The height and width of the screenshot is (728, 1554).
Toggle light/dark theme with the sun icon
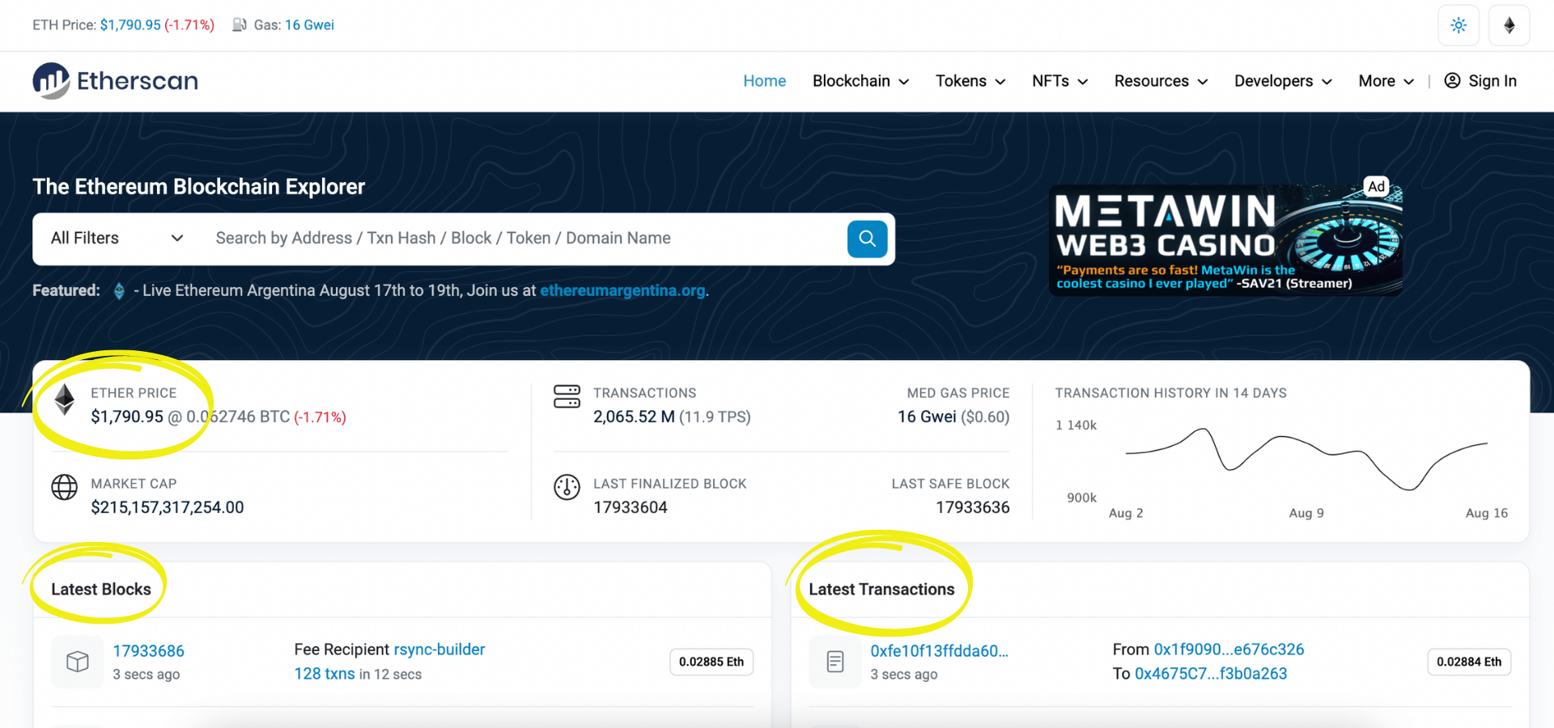1458,25
